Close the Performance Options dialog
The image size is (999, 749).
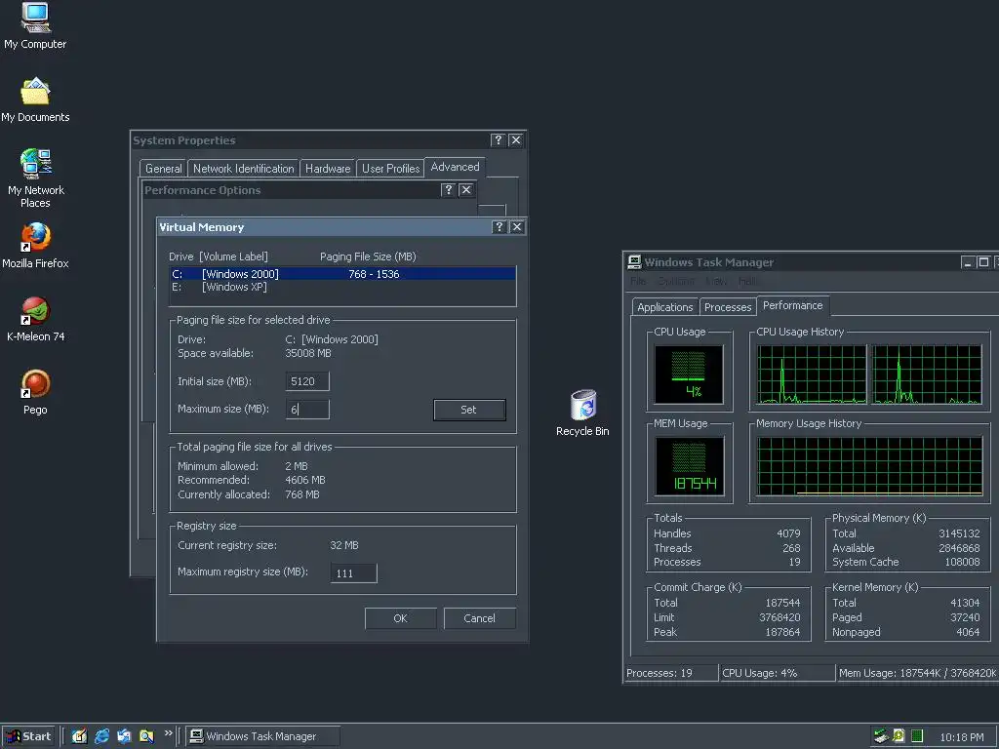click(466, 190)
